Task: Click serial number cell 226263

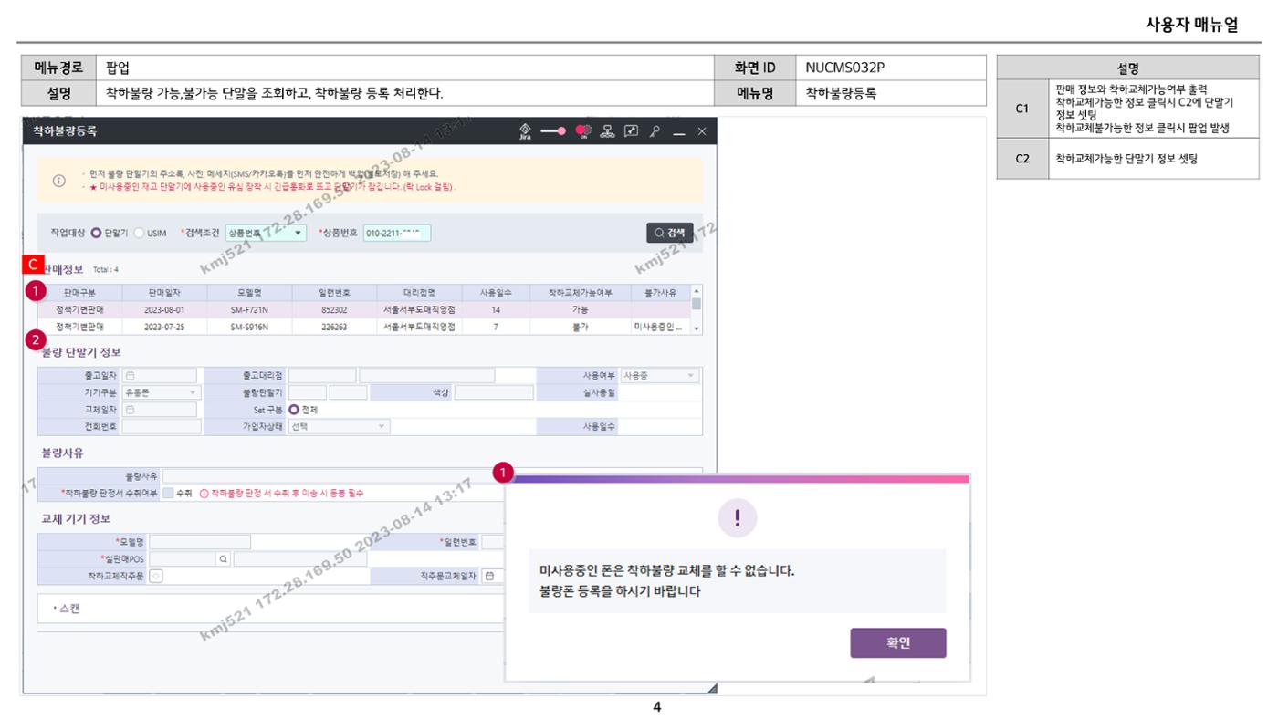Action: 334,326
